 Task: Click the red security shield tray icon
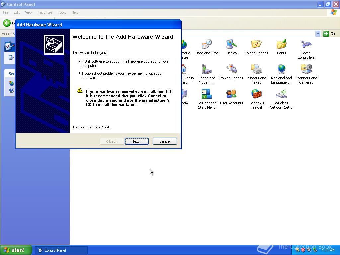[303, 250]
